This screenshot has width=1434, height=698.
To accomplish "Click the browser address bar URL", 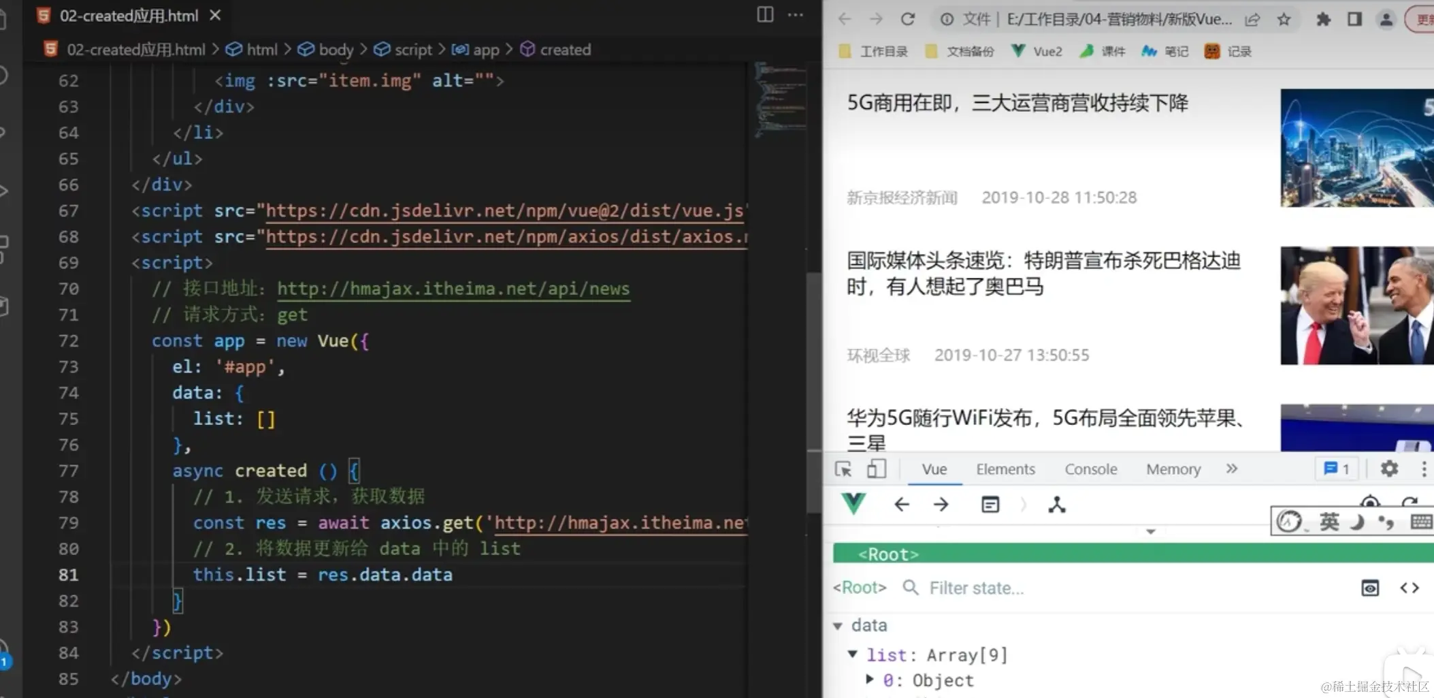I will point(1118,19).
